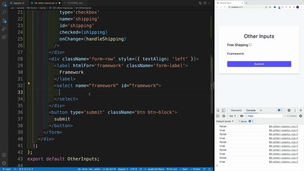
Task: Click the DevTools issues counter badge
Action: (280, 110)
